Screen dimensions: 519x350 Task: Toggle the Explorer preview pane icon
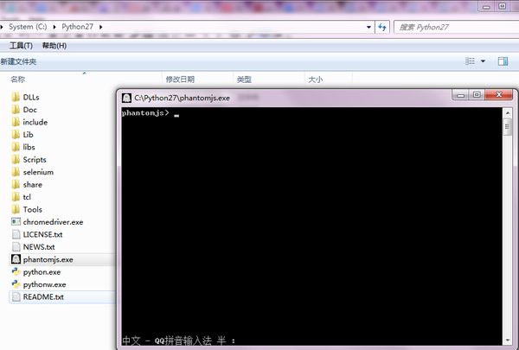pos(503,61)
